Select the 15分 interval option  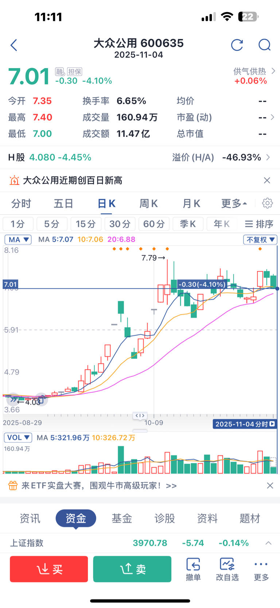[86, 224]
